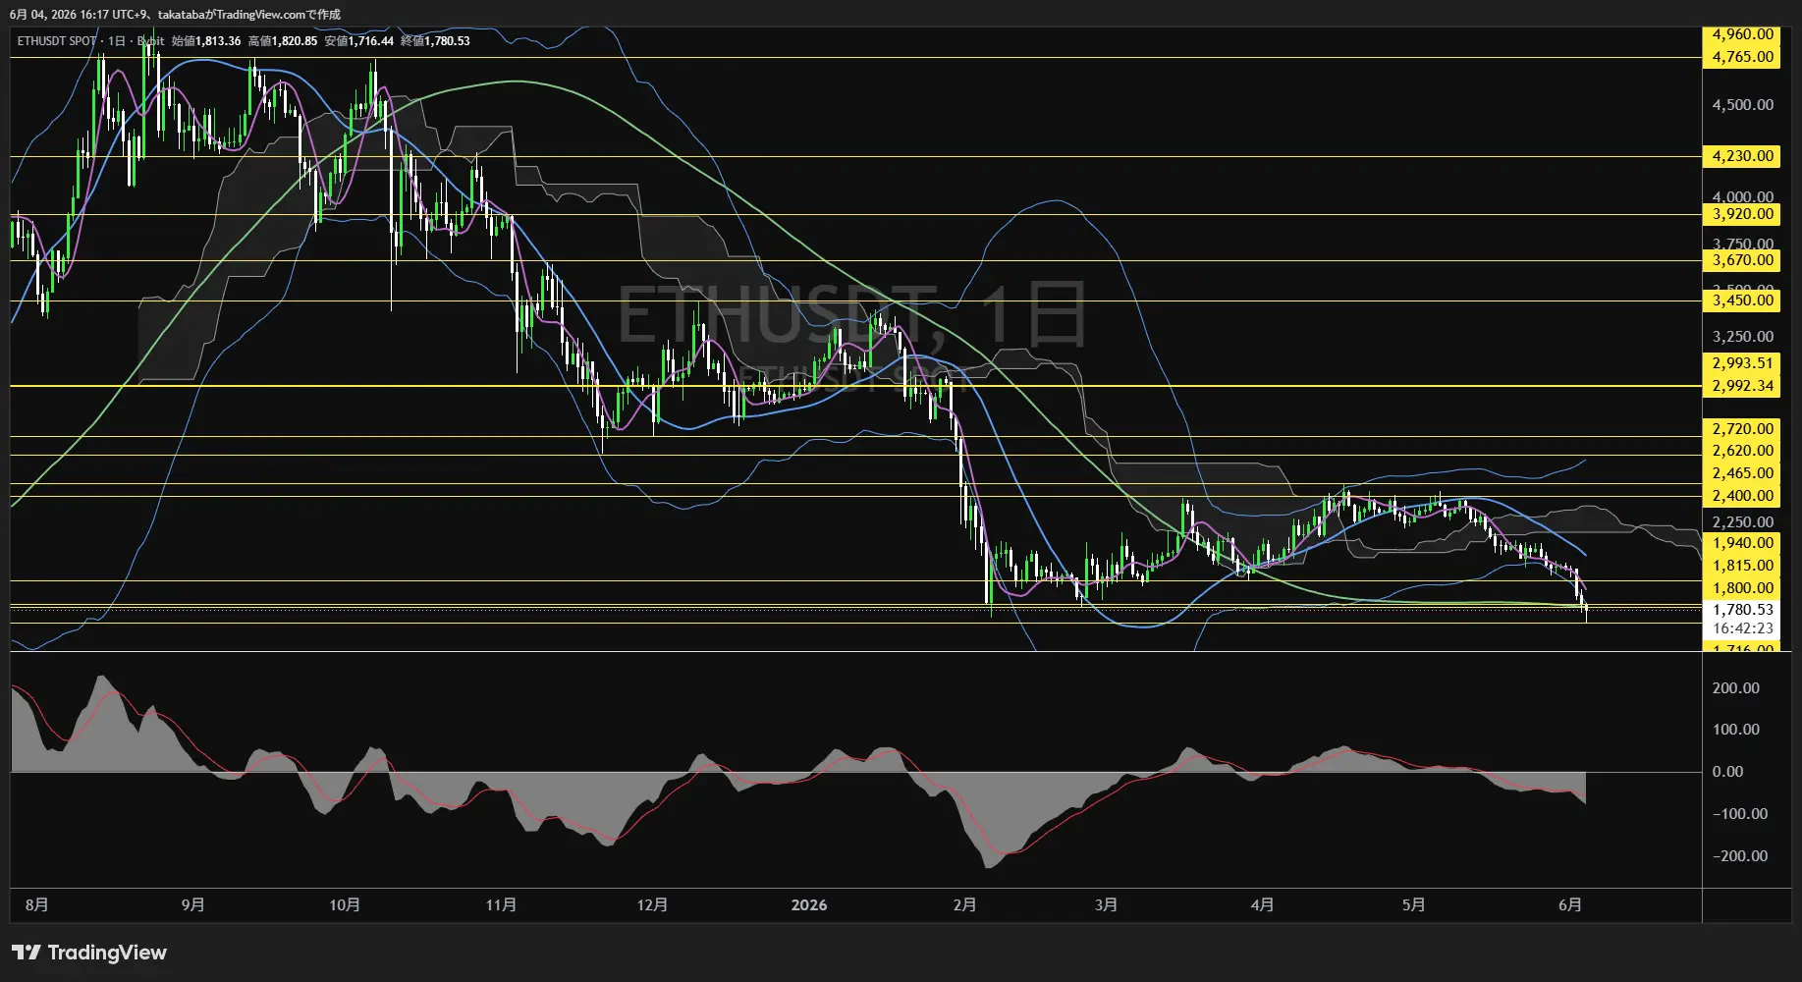Click the 8月 date label

point(36,904)
